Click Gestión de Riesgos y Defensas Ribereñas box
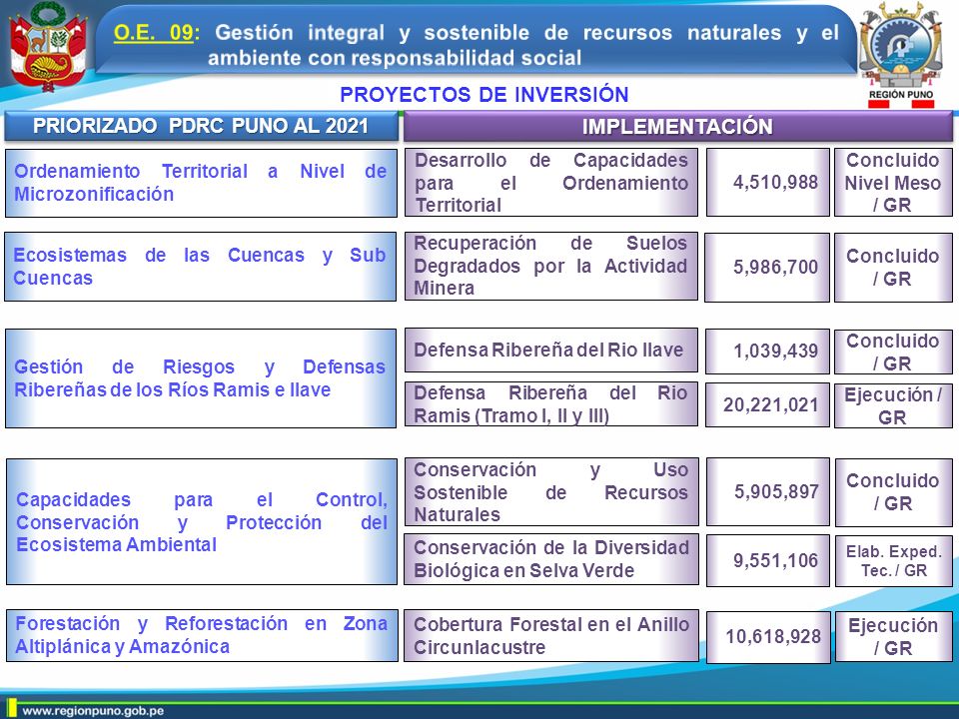The width and height of the screenshot is (959, 719). point(201,378)
